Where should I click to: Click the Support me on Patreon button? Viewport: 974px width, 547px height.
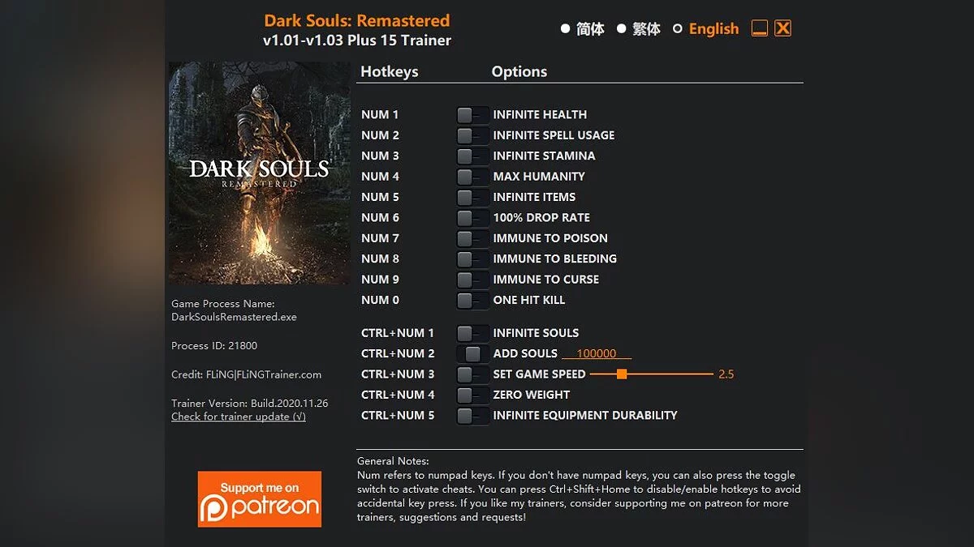[259, 498]
